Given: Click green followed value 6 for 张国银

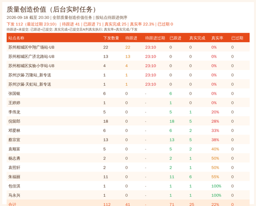Looking at the screenshot, I should tap(170, 94).
